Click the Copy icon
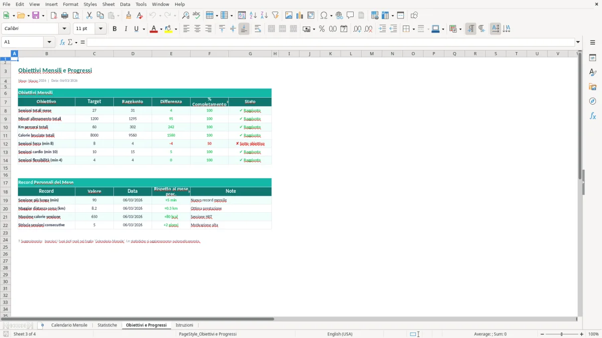 click(x=100, y=16)
